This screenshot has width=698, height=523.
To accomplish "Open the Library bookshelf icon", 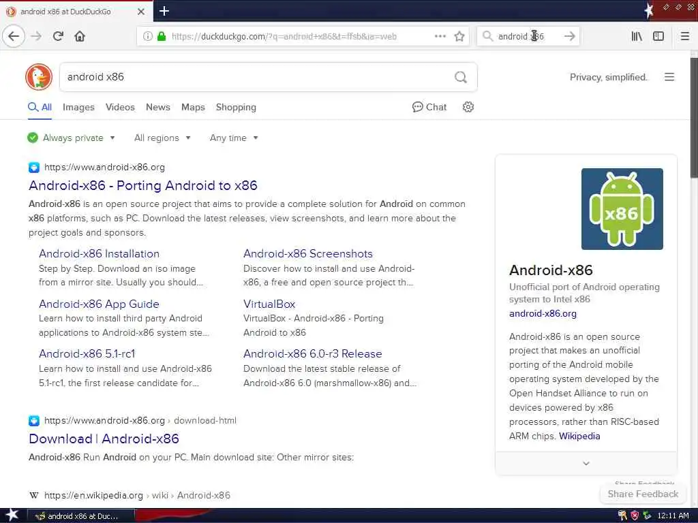I will (x=637, y=37).
